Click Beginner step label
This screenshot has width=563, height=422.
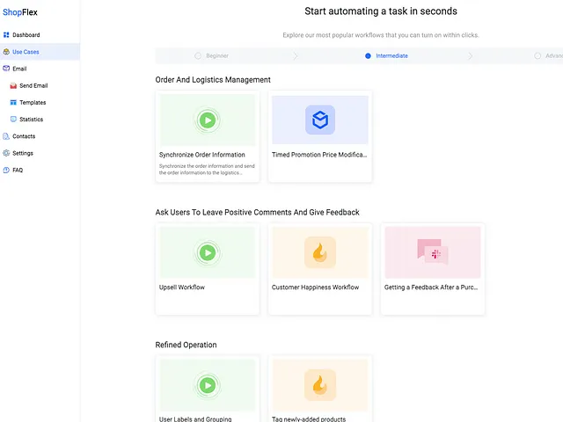217,55
